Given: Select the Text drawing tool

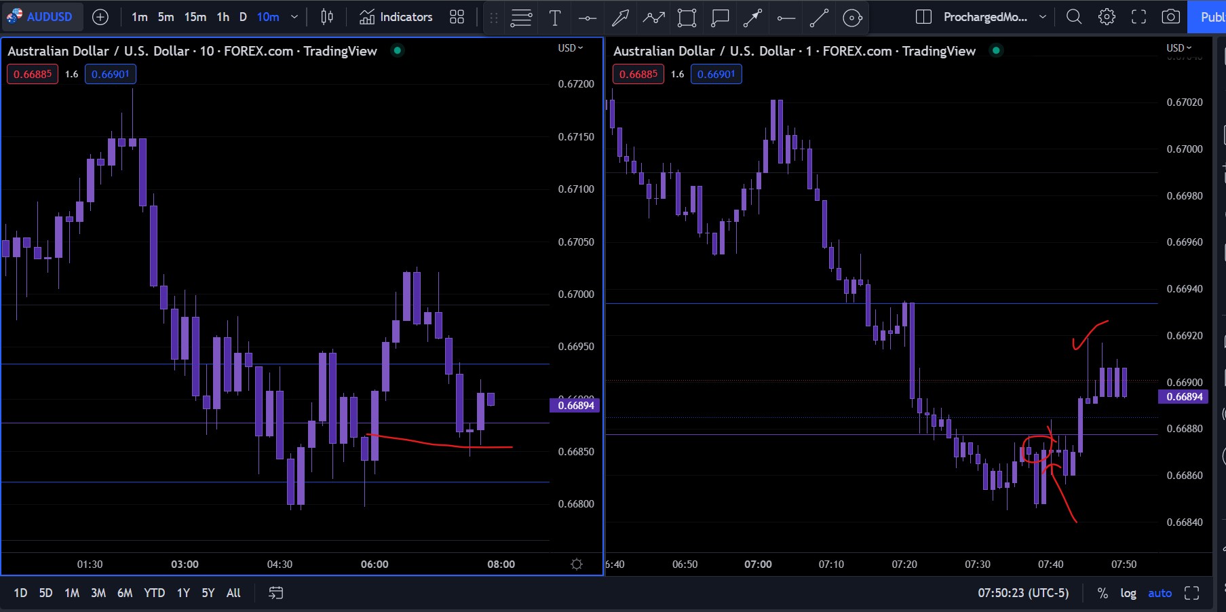Looking at the screenshot, I should (x=555, y=18).
